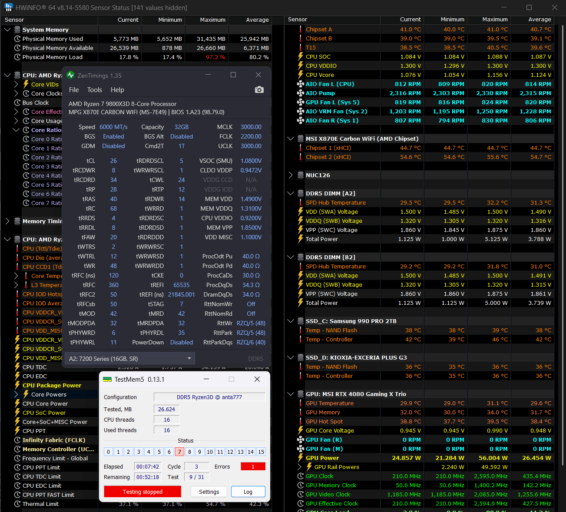Open the A2: 7200 Series module dropdown
The height and width of the screenshot is (512, 566).
coord(129,359)
